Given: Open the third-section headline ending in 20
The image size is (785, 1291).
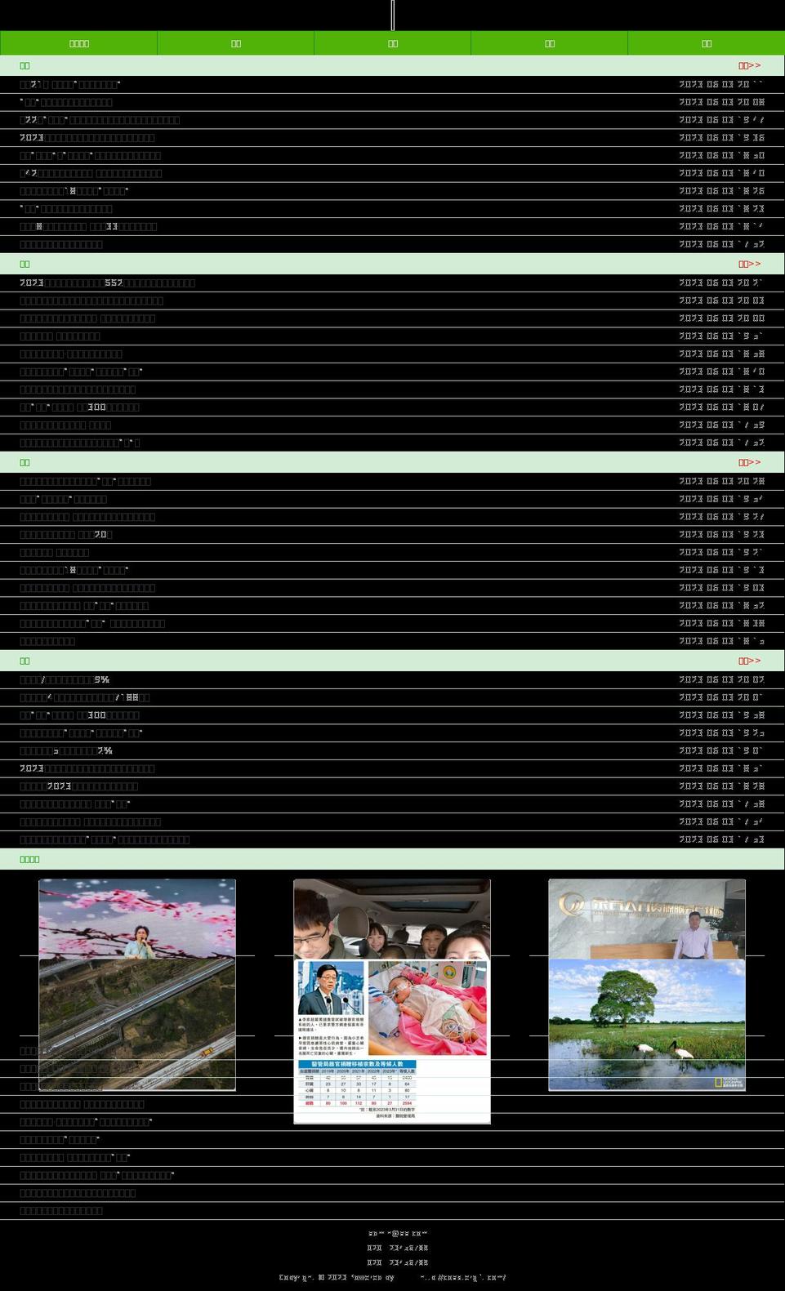Looking at the screenshot, I should 66,535.
